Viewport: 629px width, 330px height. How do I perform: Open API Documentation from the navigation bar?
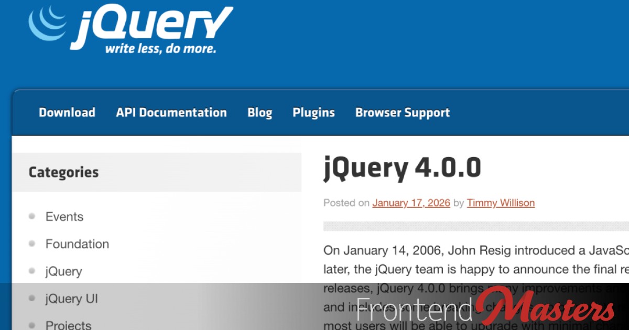pyautogui.click(x=171, y=112)
